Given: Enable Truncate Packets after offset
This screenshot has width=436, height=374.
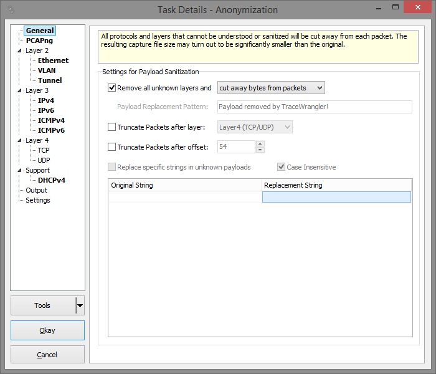Looking at the screenshot, I should pyautogui.click(x=111, y=147).
